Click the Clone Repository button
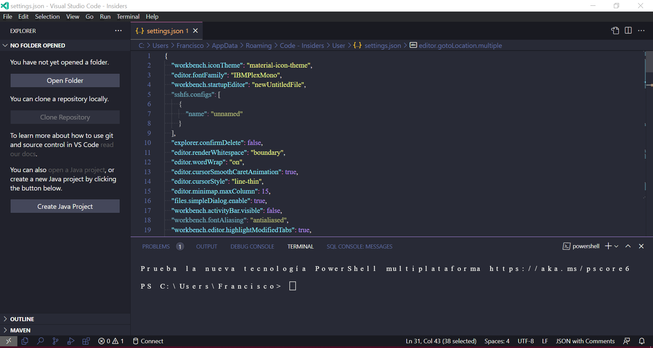Viewport: 653px width, 348px height. click(65, 117)
